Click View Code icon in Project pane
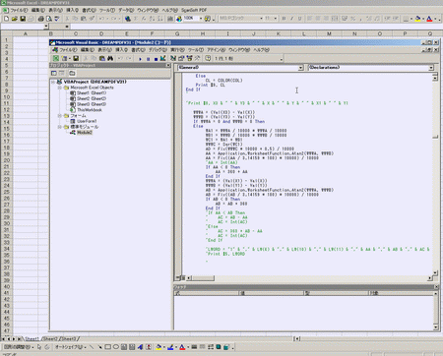This screenshot has width=443, height=356. pos(54,73)
